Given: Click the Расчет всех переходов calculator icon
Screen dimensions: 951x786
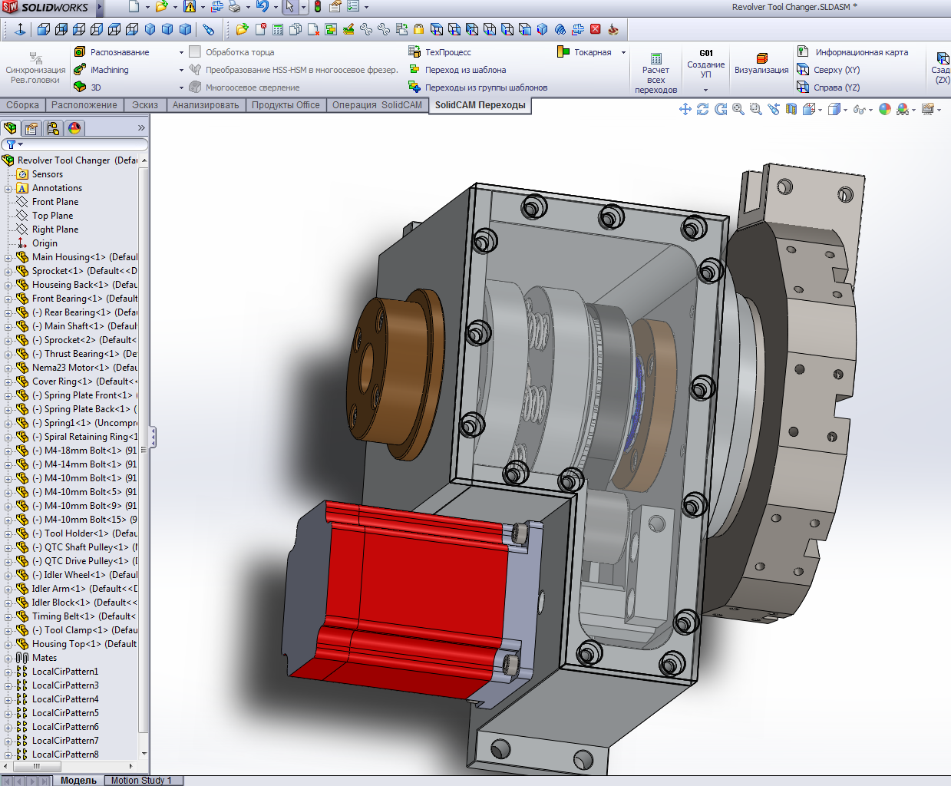Looking at the screenshot, I should pyautogui.click(x=656, y=58).
